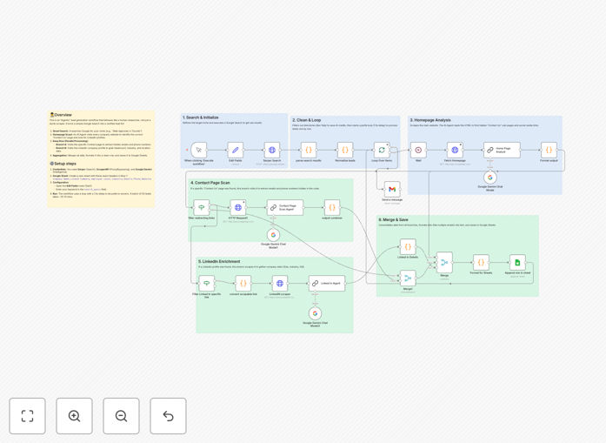Zoom in on the workflow canvas
Screen dimensions: 606x443
click(x=74, y=416)
